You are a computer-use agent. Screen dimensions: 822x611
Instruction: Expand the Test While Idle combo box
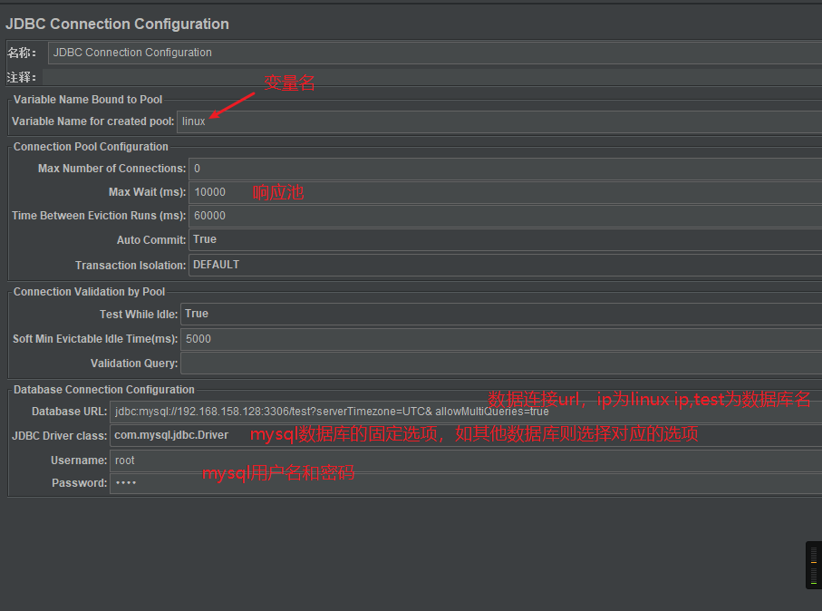pyautogui.click(x=499, y=314)
